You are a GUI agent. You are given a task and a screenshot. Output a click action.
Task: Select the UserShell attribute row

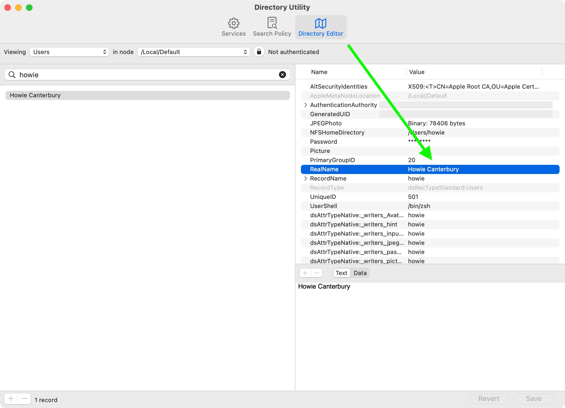430,206
